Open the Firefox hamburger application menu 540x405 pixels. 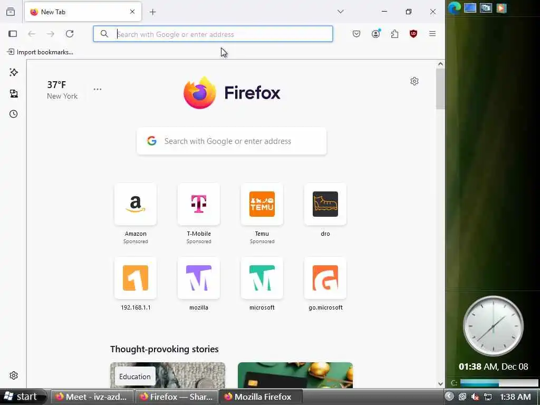click(x=432, y=34)
